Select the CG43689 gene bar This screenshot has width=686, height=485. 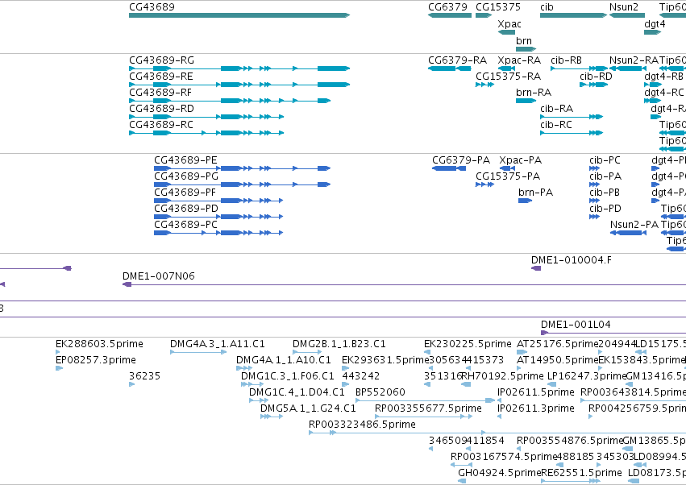click(x=239, y=15)
